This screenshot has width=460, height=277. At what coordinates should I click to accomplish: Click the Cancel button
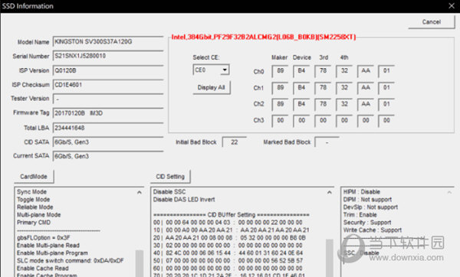pyautogui.click(x=431, y=22)
